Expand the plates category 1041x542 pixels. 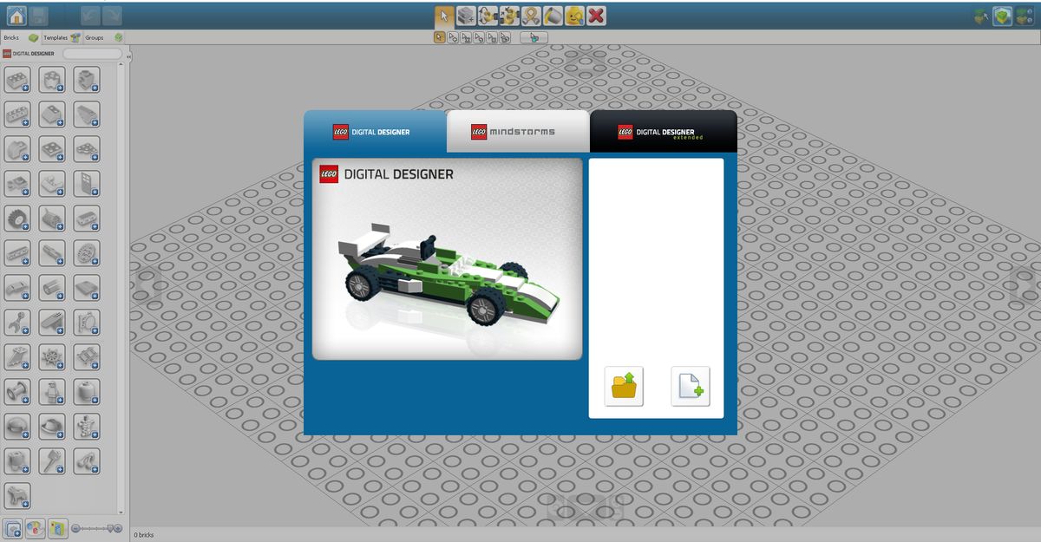coord(52,149)
